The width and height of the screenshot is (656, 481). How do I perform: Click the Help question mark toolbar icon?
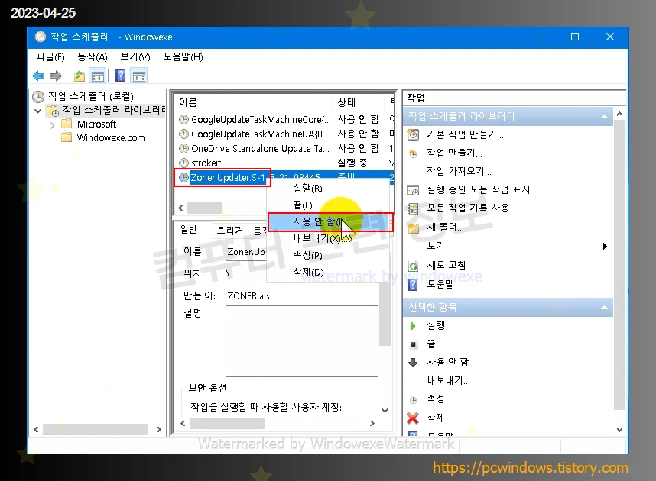[x=121, y=76]
